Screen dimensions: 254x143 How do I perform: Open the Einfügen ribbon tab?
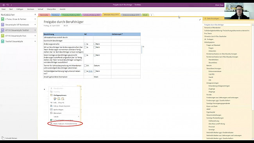pos(20,9)
